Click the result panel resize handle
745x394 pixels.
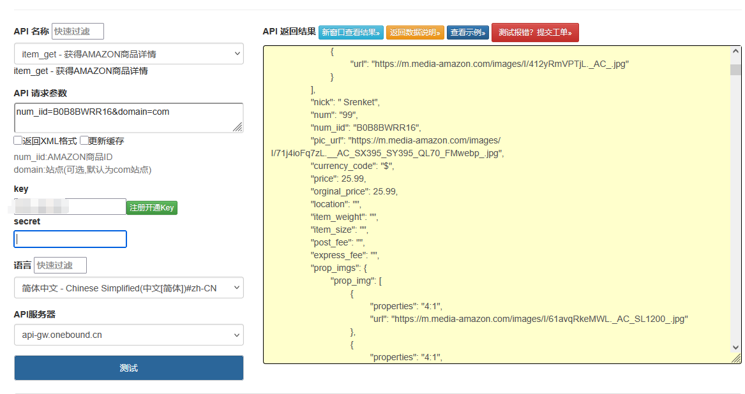(x=737, y=359)
